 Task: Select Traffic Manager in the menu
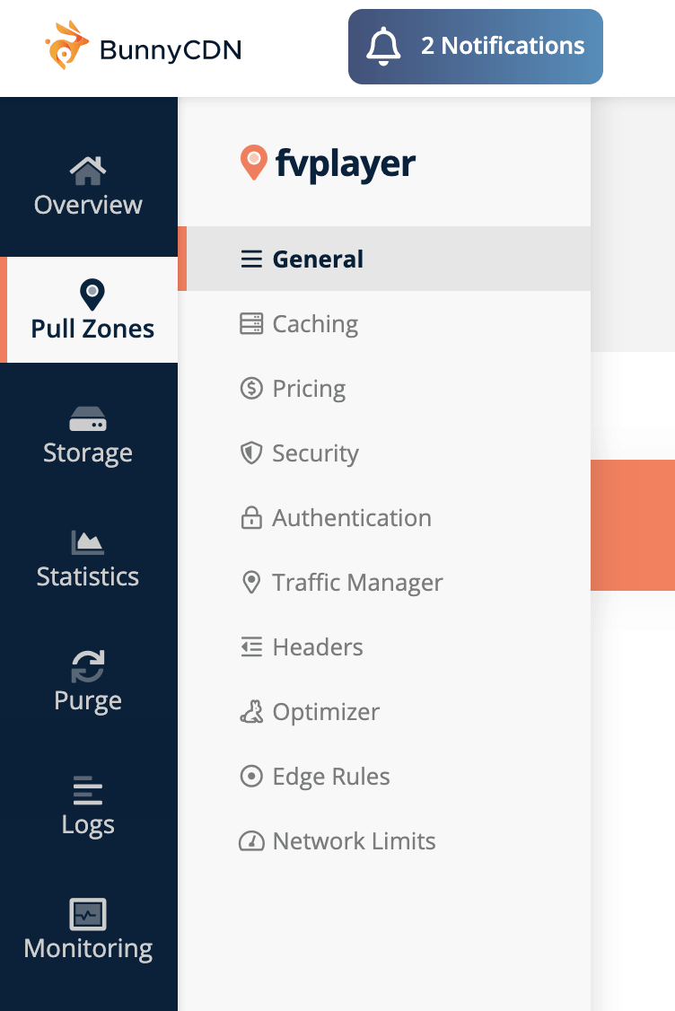tap(384, 582)
